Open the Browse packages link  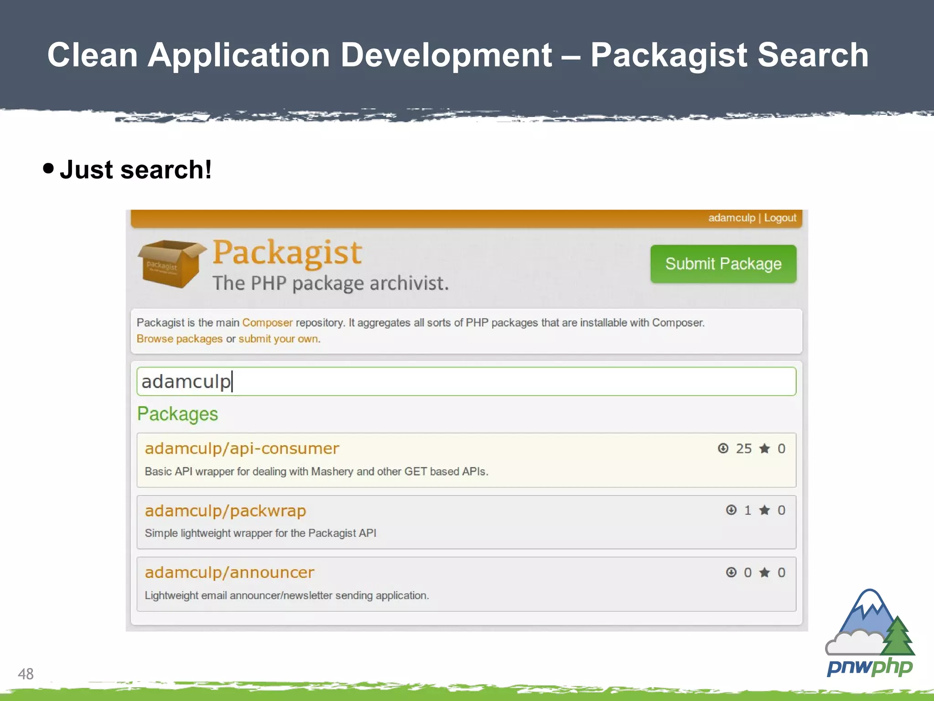(x=180, y=339)
